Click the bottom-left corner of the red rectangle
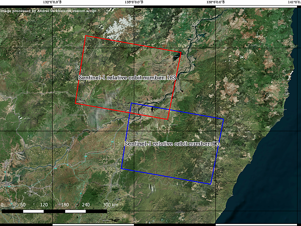The width and height of the screenshot is (301, 226). 76,103
